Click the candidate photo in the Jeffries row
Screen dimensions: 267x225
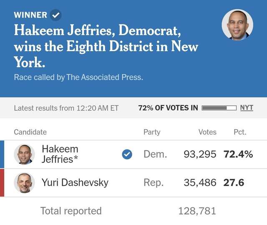(24, 154)
